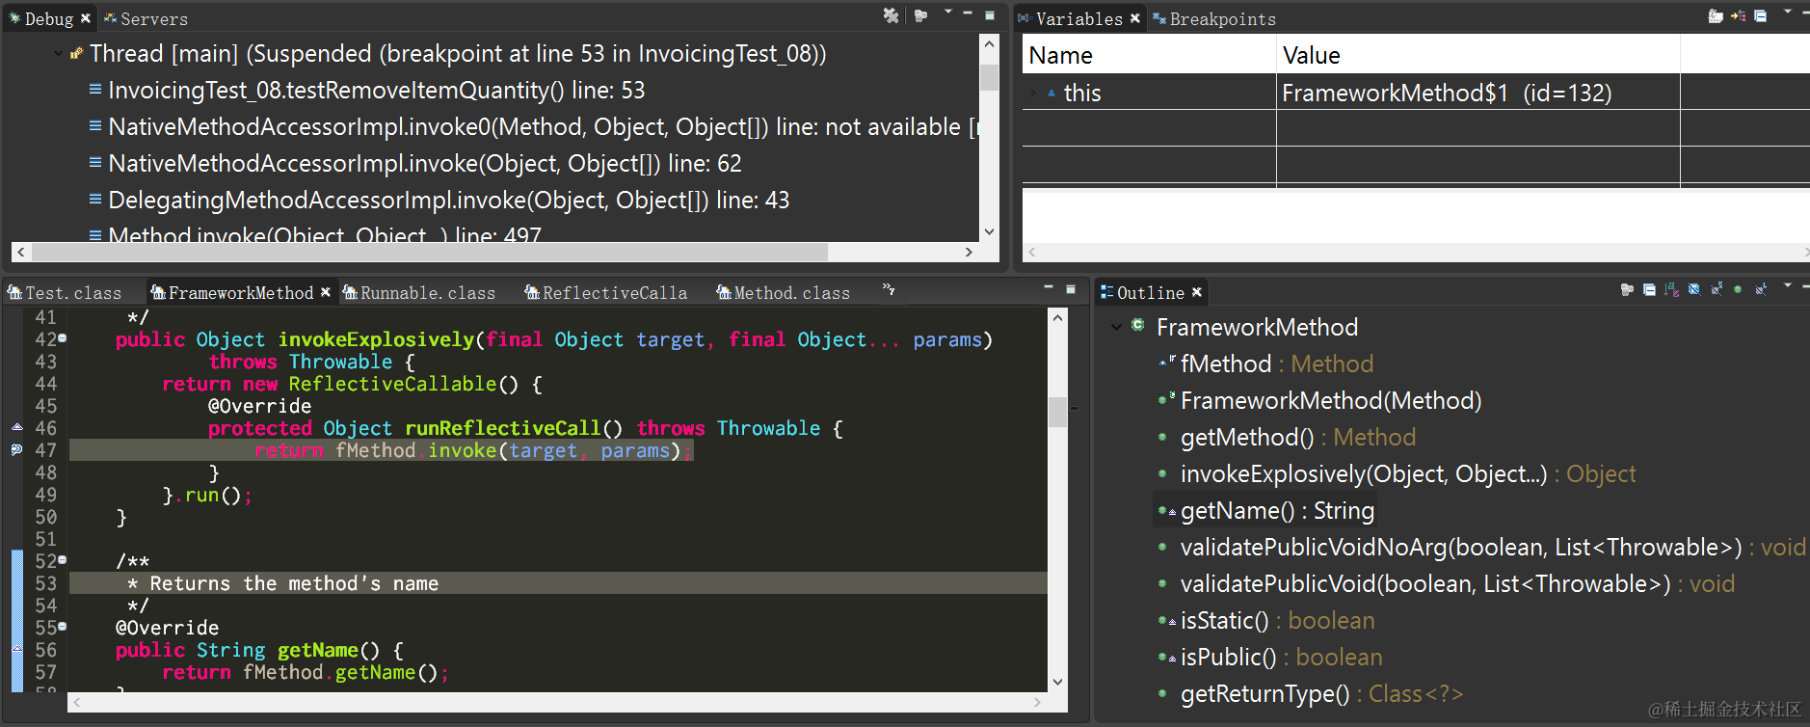Click the Collapse All icon in Variables view
The height and width of the screenshot is (727, 1810).
1761,16
